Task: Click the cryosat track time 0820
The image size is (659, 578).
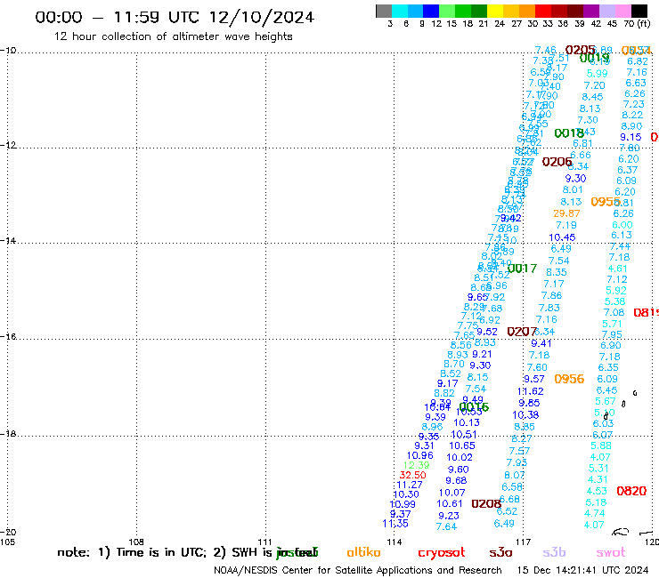Action: (x=631, y=491)
